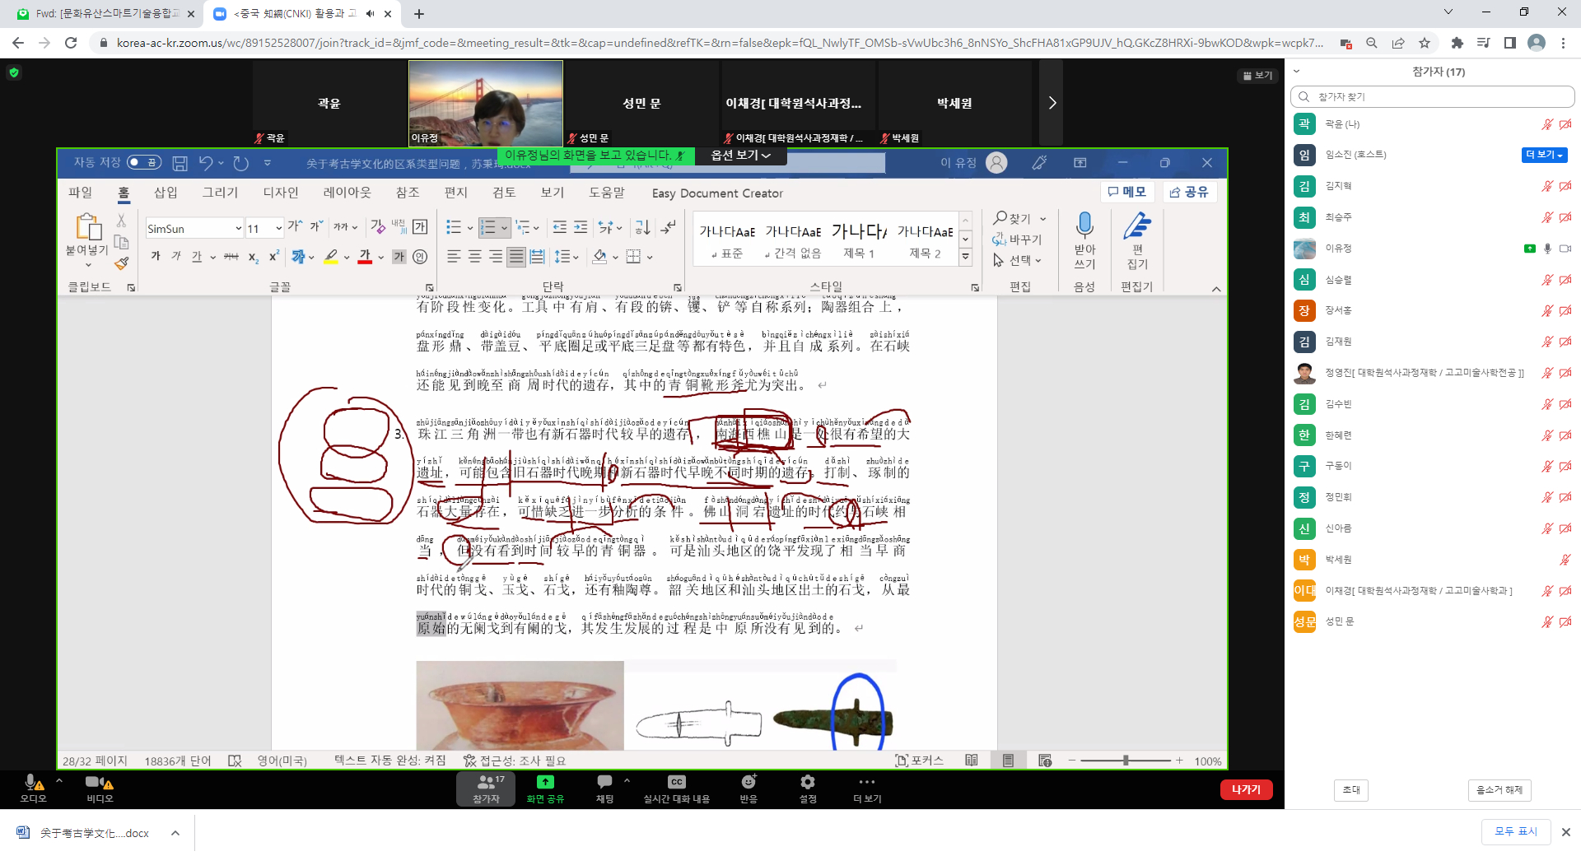The height and width of the screenshot is (856, 1581).
Task: Click the green screen share icon
Action: 545,783
